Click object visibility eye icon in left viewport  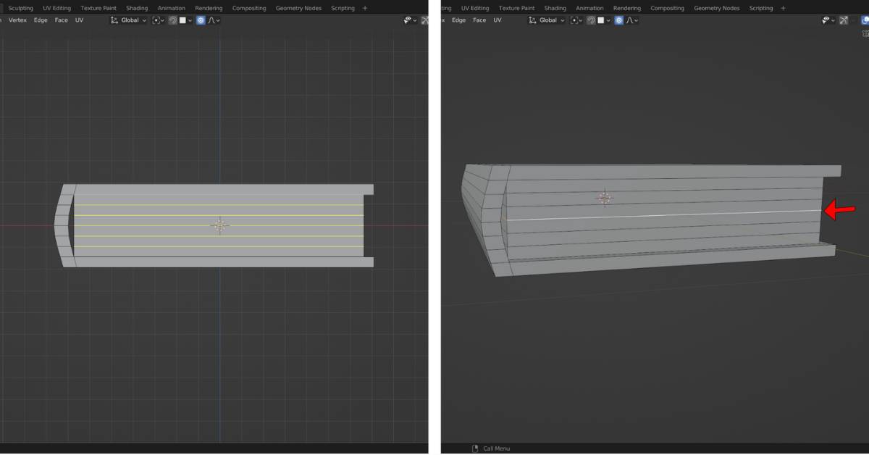pyautogui.click(x=408, y=20)
